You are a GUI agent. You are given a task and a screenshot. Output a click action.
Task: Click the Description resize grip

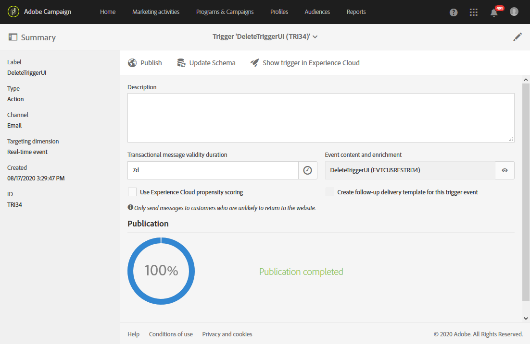pyautogui.click(x=511, y=139)
